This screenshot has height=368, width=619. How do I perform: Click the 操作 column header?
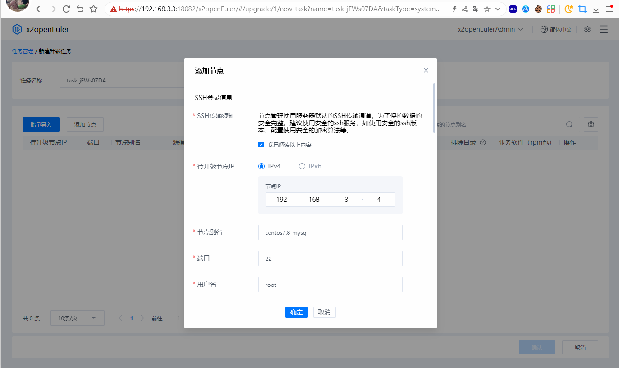coord(570,142)
